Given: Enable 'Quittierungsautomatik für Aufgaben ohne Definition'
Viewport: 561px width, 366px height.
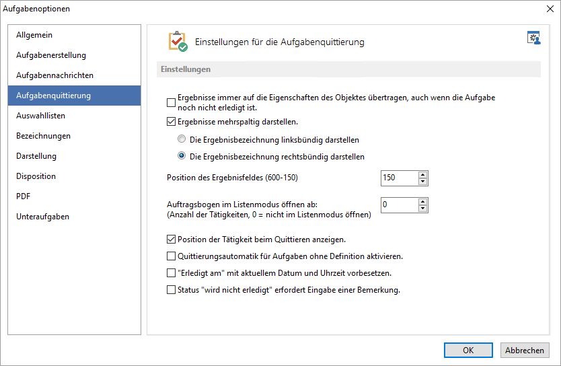Looking at the screenshot, I should click(171, 256).
